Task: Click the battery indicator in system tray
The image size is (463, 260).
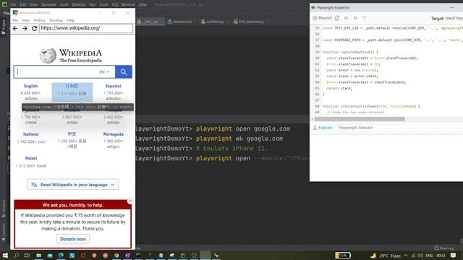Action: click(343, 255)
